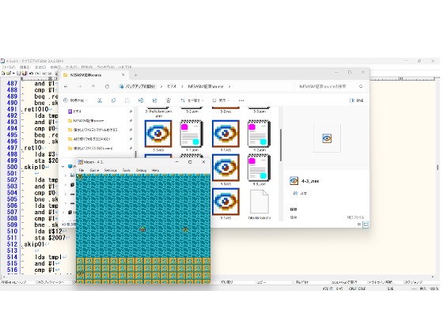Click the Refresh icon beside the address bar
The height and width of the screenshot is (332, 443).
(x=107, y=86)
